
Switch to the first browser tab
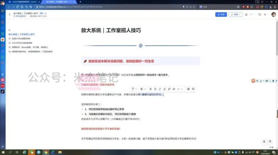click(x=25, y=2)
